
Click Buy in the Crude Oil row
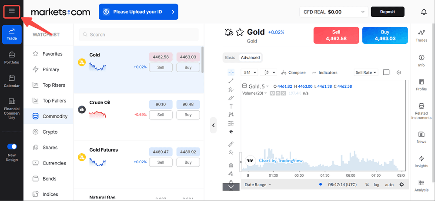(x=188, y=115)
